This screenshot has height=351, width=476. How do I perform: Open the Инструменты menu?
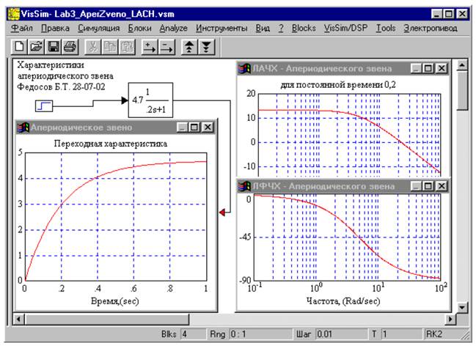coord(221,28)
